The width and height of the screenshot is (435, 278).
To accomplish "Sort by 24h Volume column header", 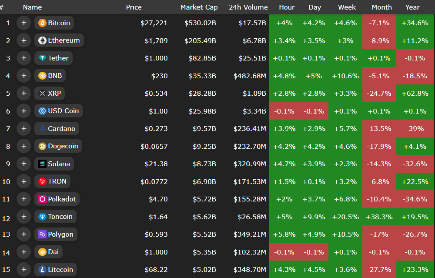I will tap(248, 7).
